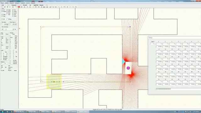Click the left arrow of radius scrollbar

tap(3, 29)
